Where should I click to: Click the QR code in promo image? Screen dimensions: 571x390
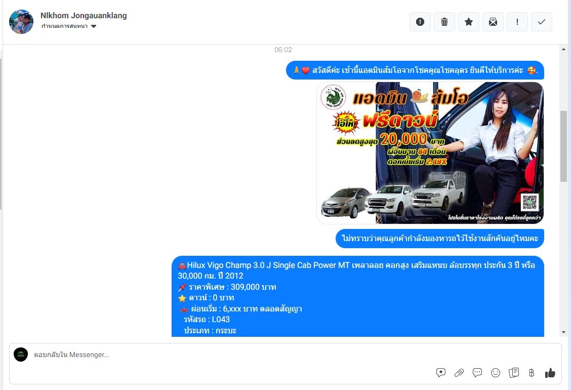529,202
